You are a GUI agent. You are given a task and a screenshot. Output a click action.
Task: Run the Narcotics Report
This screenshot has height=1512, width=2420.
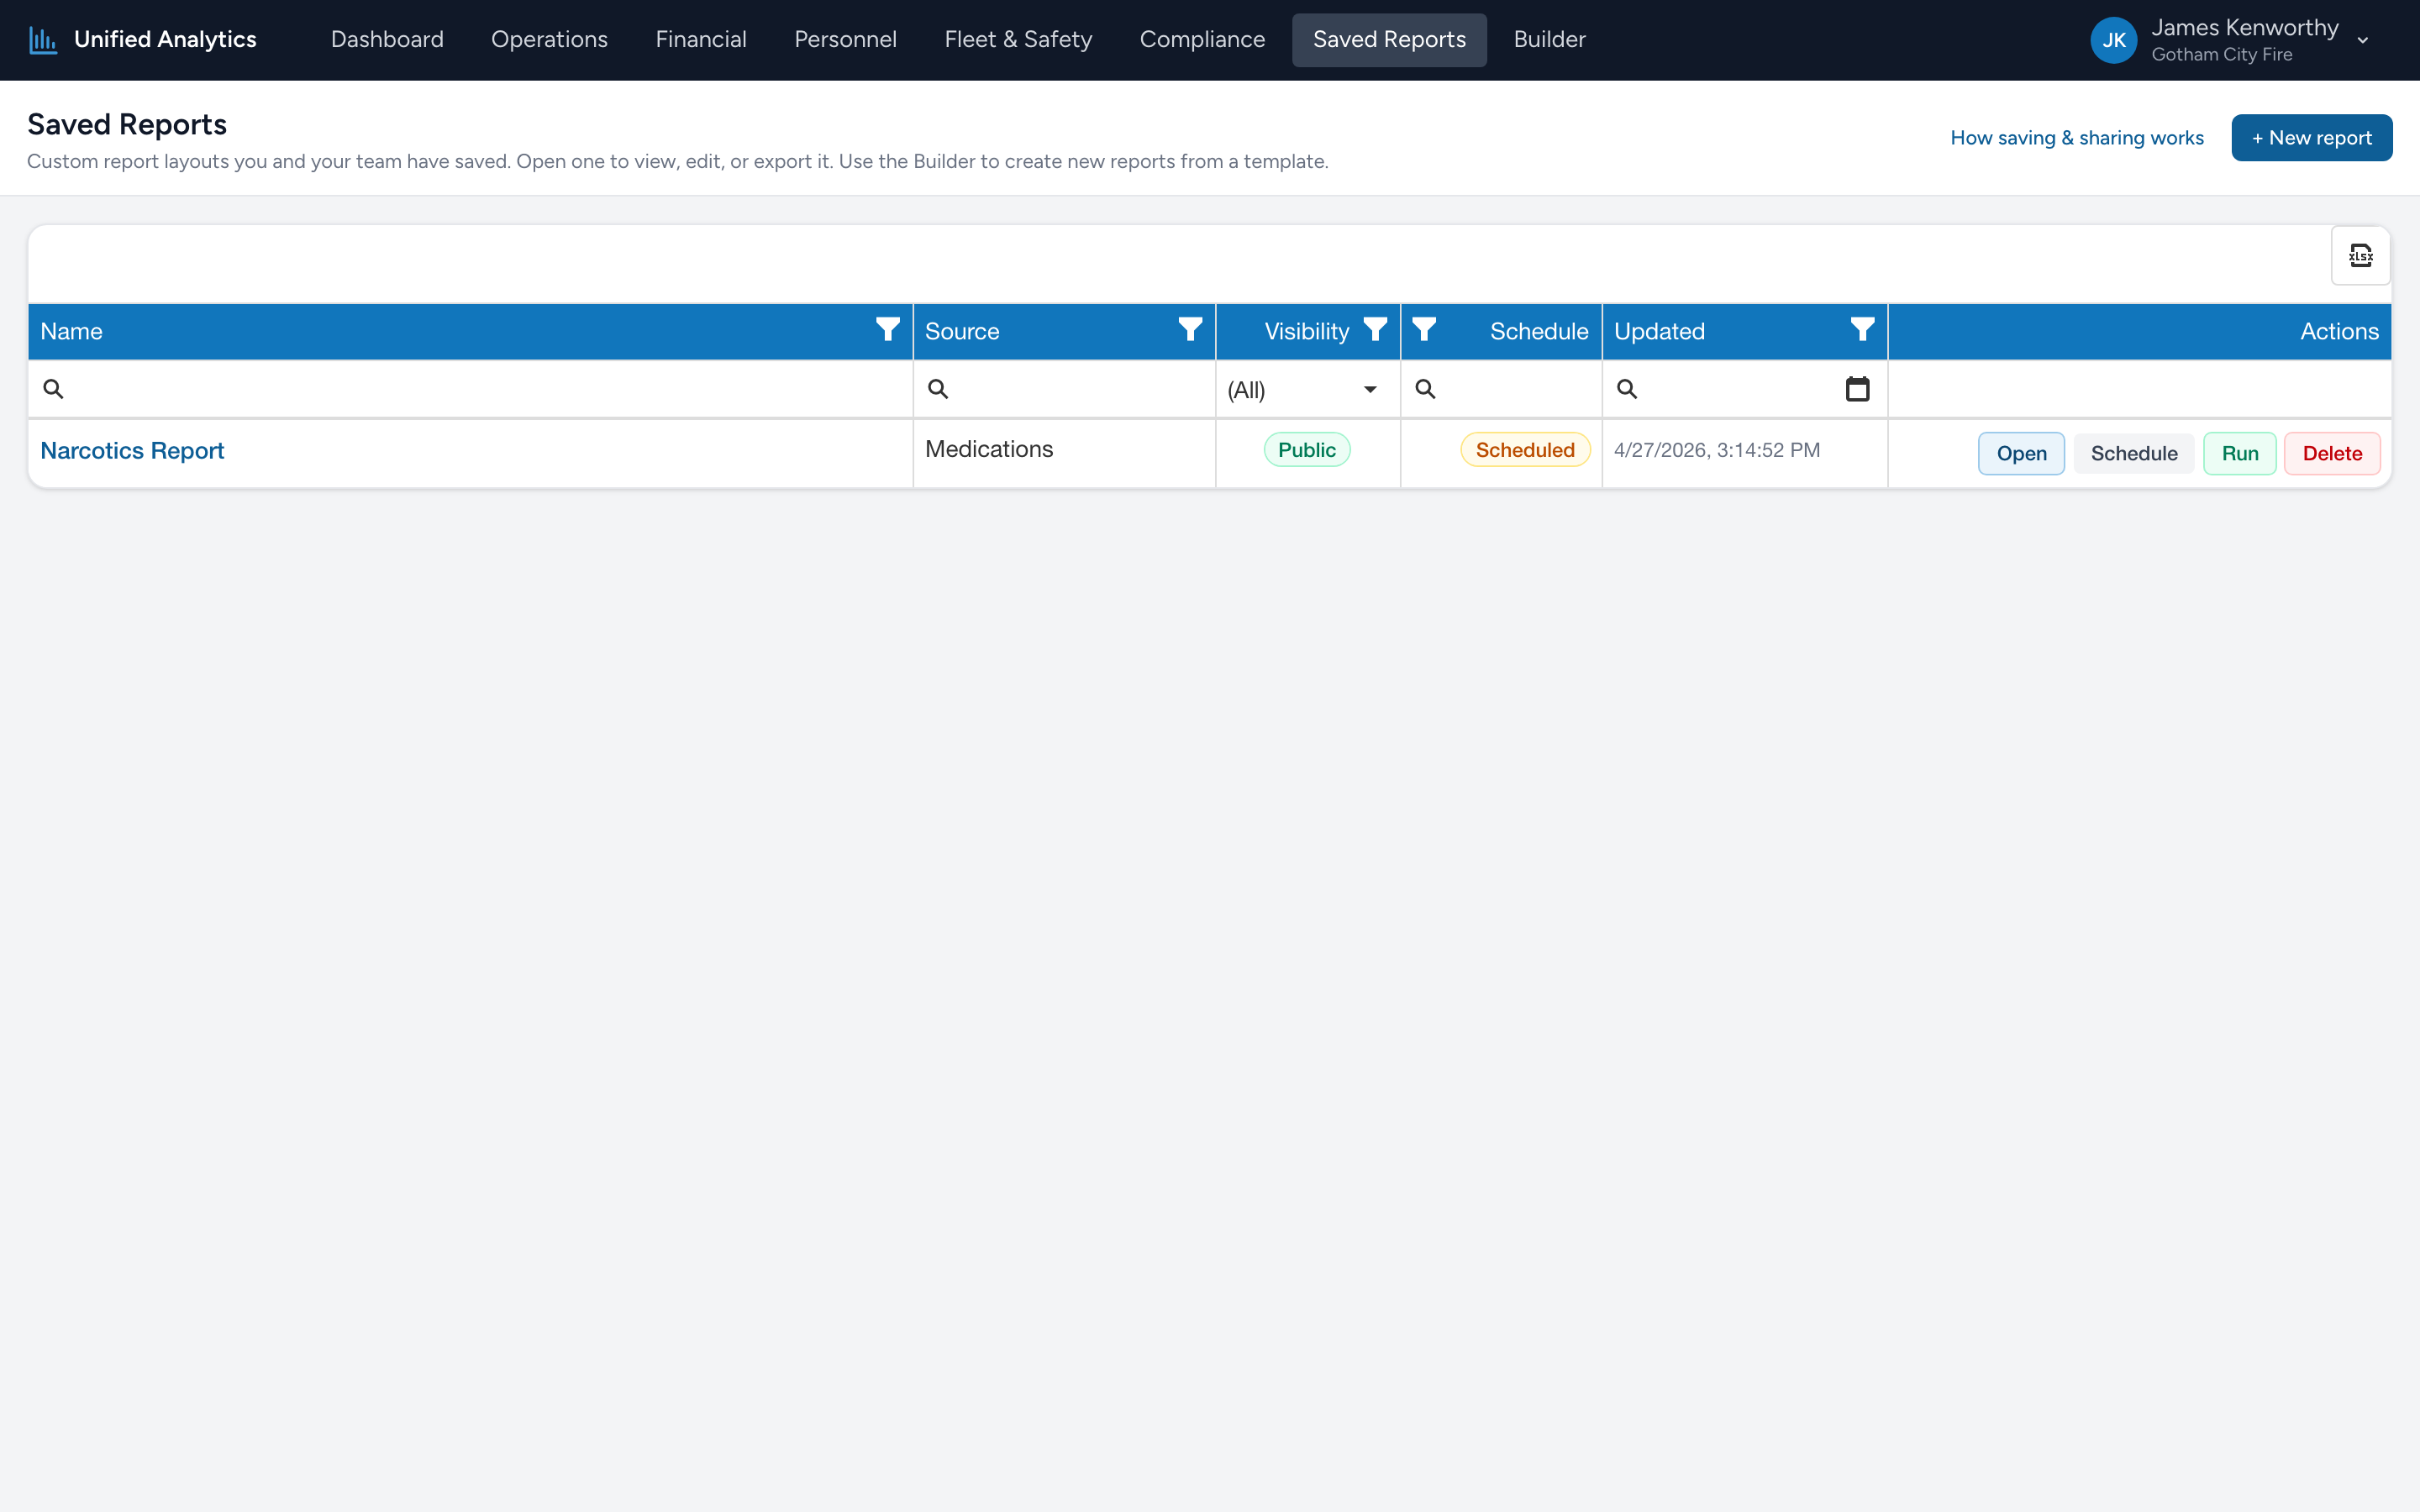(2239, 454)
